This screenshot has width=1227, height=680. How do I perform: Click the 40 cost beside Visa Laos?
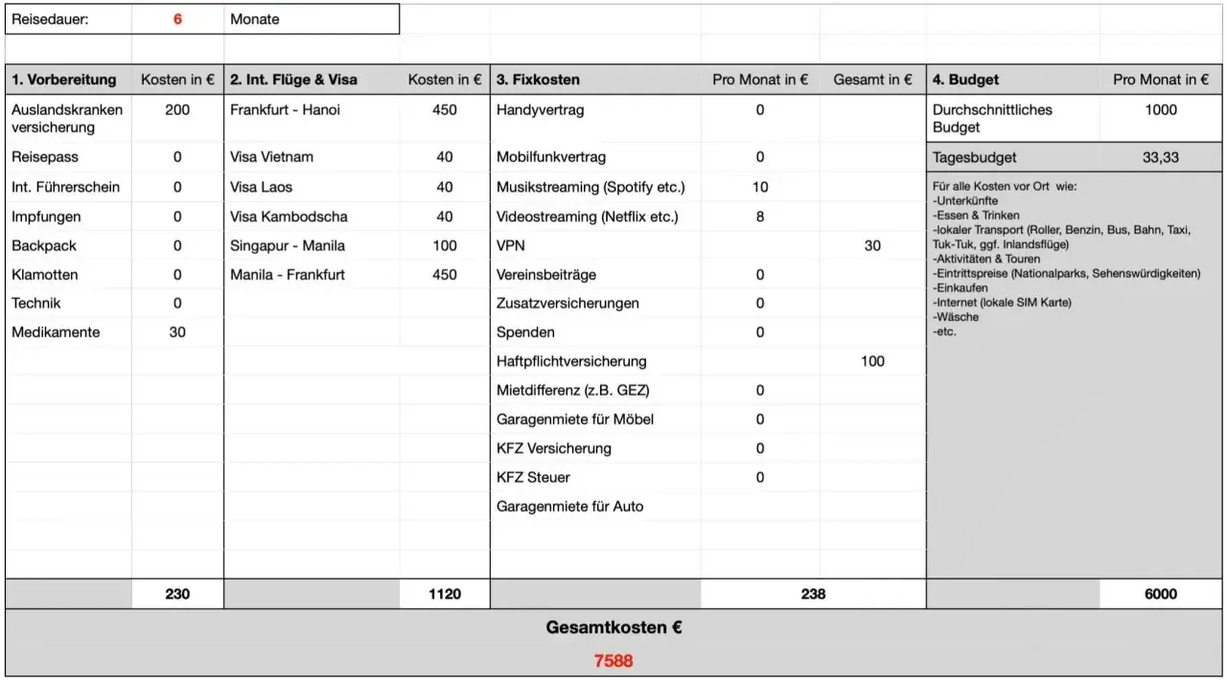[445, 187]
